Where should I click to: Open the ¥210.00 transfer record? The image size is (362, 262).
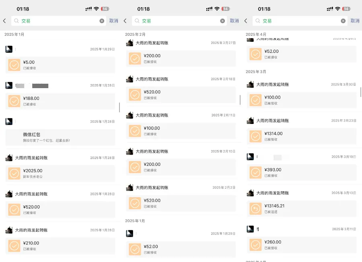tap(60, 246)
